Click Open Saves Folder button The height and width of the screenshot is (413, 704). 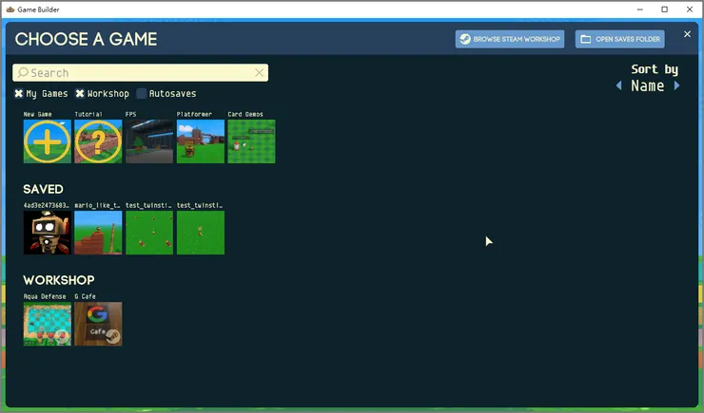pyautogui.click(x=620, y=39)
